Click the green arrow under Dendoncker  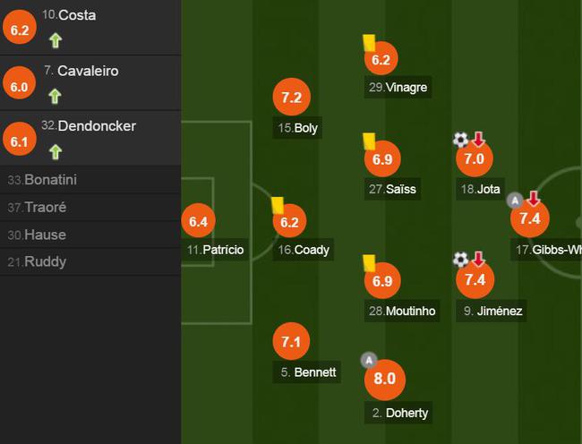[x=56, y=152]
